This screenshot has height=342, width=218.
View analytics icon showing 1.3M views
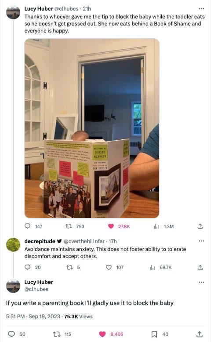(x=156, y=226)
